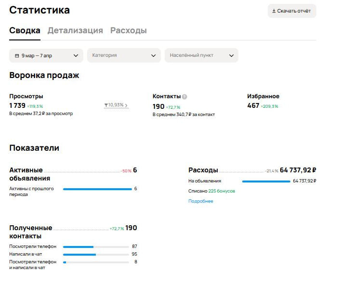Open the Категория dropdown
Viewport: 339px width, 285px height.
point(124,55)
